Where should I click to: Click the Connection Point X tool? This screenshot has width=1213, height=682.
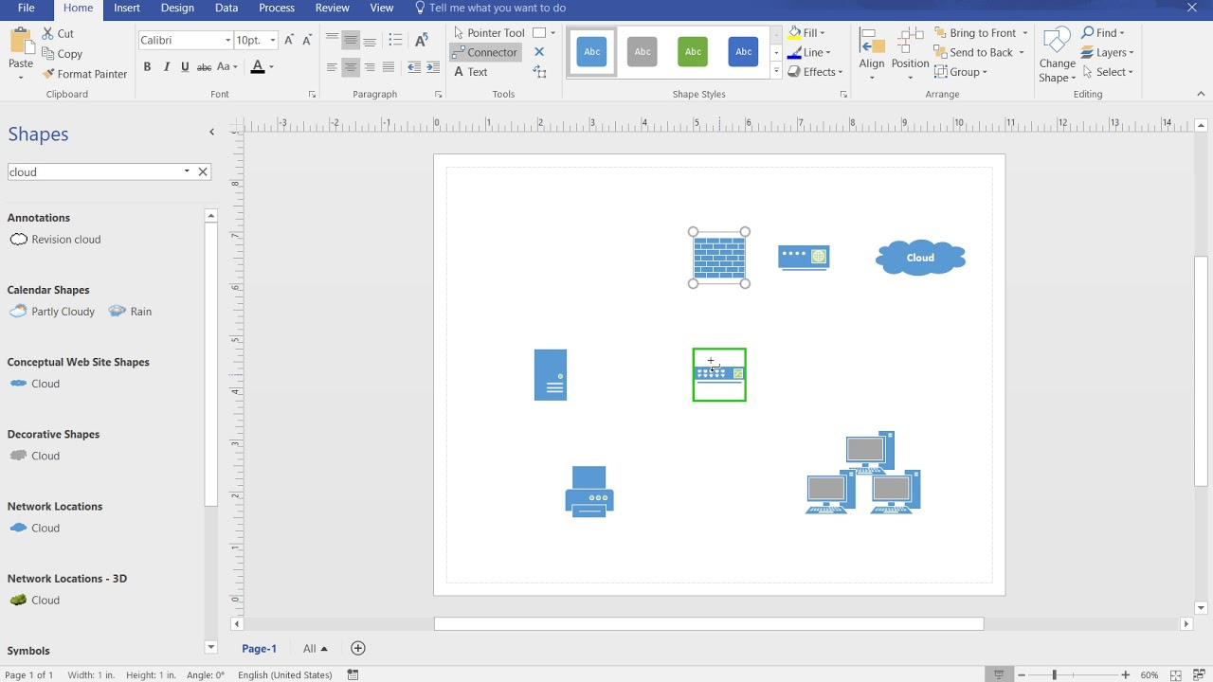pos(539,52)
